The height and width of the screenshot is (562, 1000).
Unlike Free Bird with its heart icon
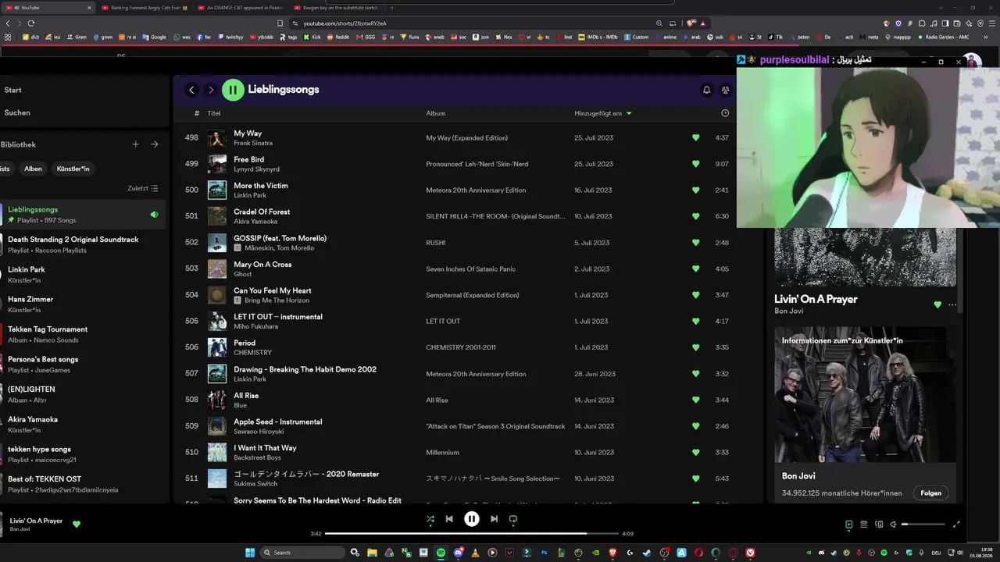click(x=696, y=164)
